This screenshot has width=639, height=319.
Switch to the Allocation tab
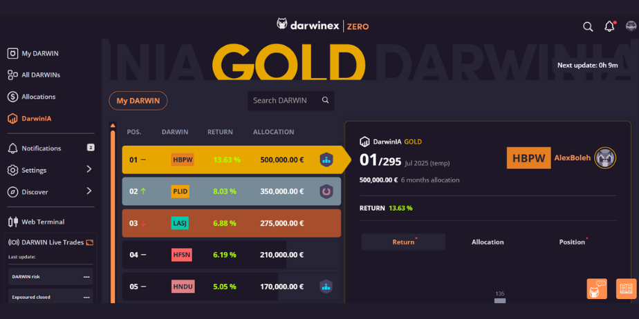tap(488, 242)
